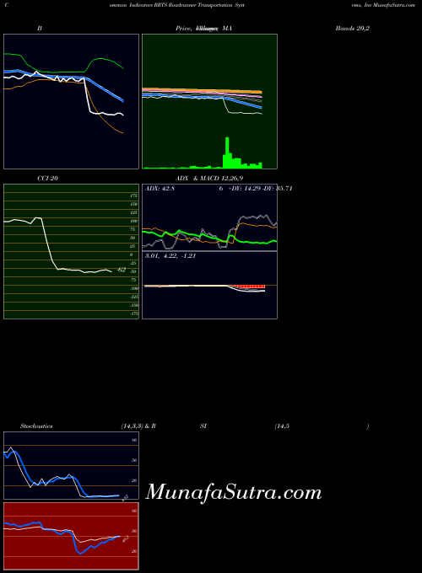Click the red MACD histogram bars
Image resolution: width=422 pixels, height=573 pixels.
[248, 286]
